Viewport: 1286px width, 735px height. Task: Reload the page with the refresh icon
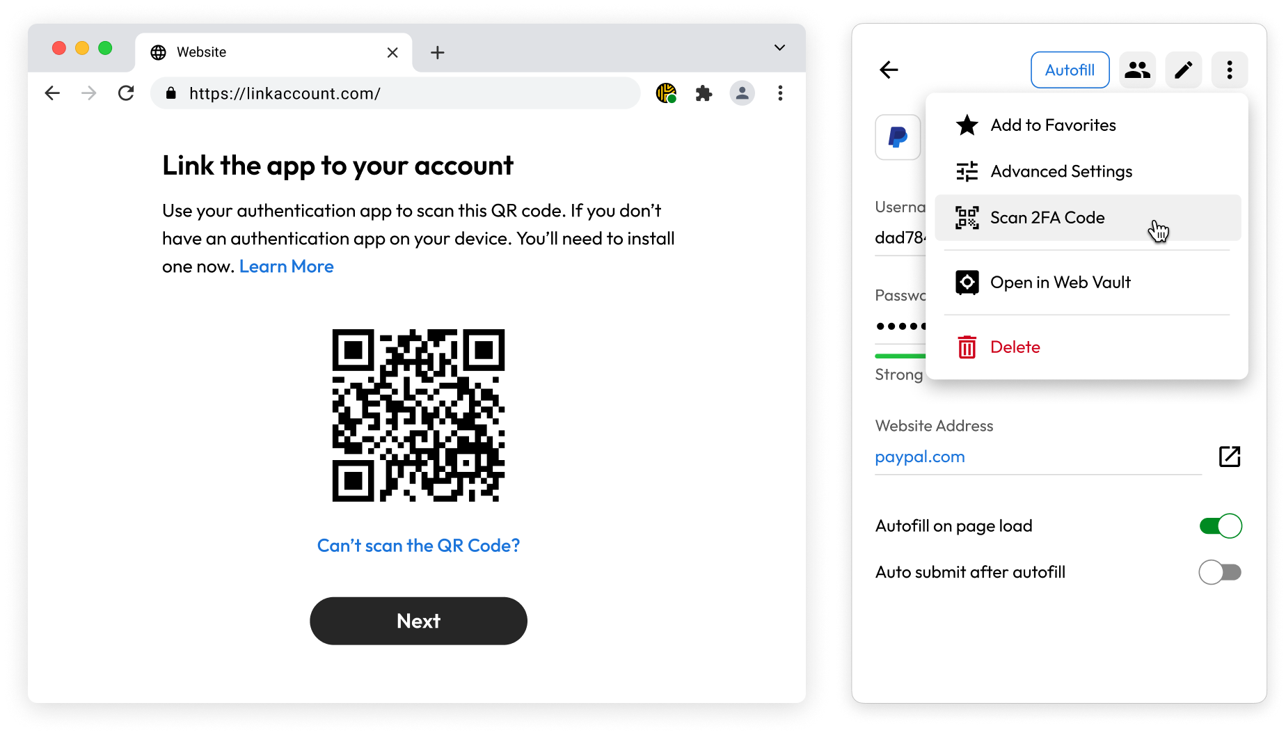[x=126, y=93]
